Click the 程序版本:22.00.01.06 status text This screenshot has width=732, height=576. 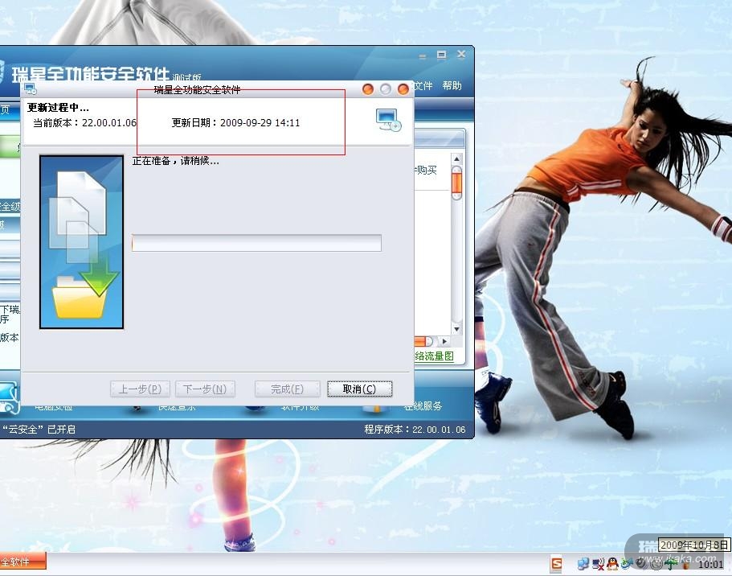click(x=415, y=430)
